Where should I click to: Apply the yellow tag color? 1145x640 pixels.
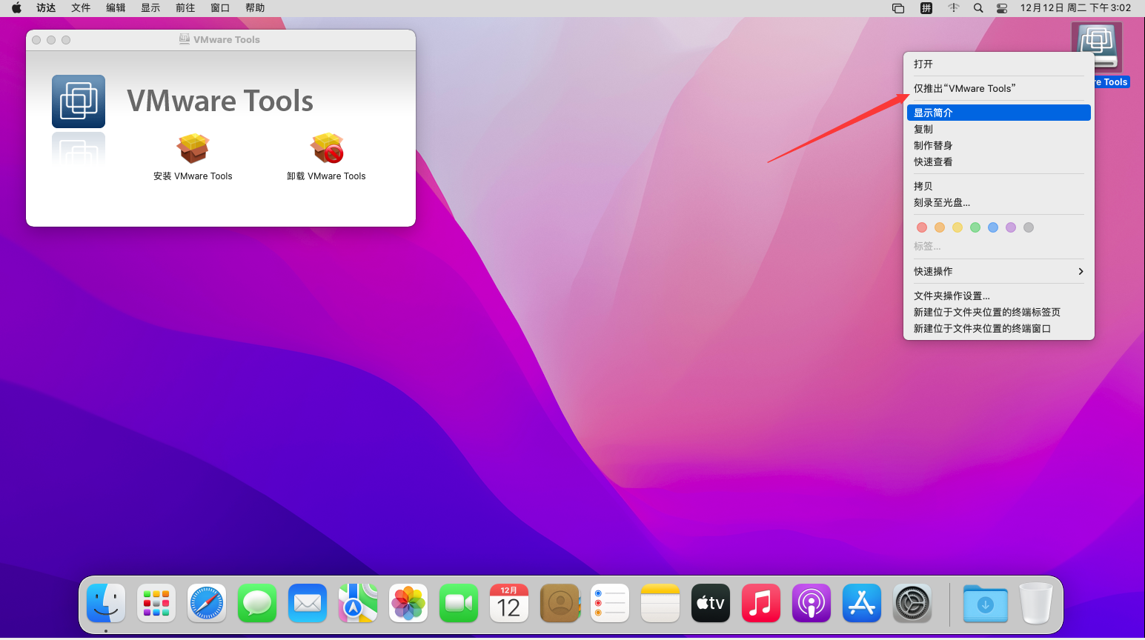[958, 227]
